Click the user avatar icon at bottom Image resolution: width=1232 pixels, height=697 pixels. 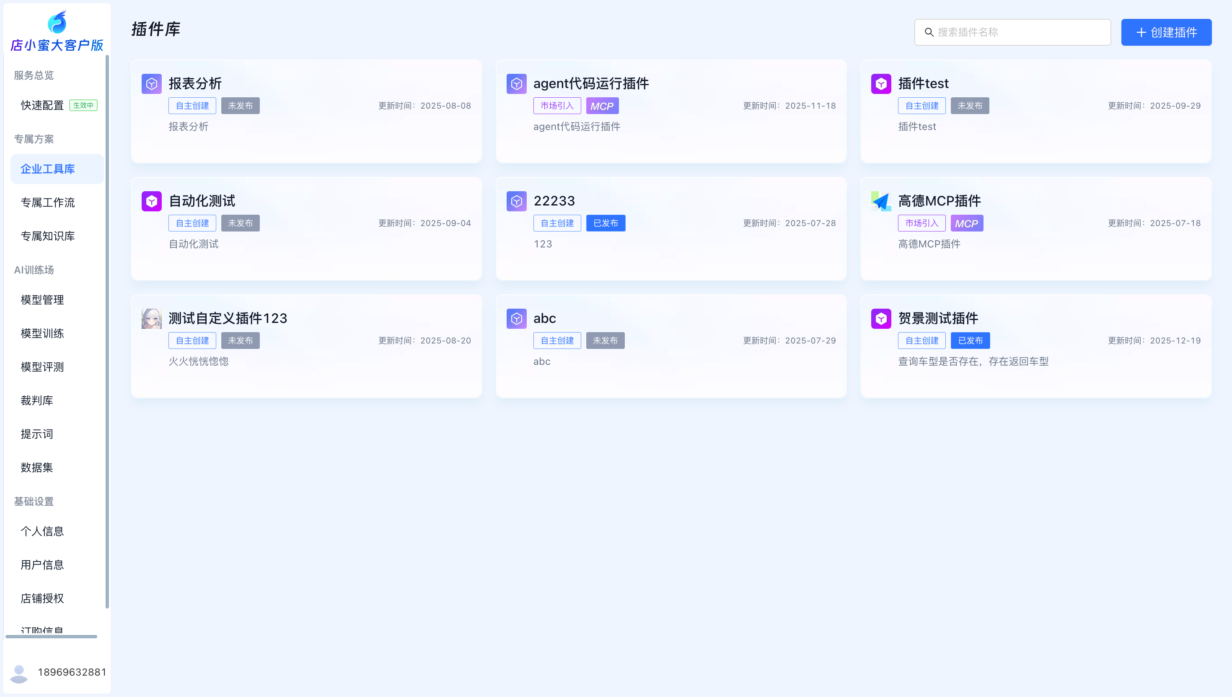[x=19, y=673]
